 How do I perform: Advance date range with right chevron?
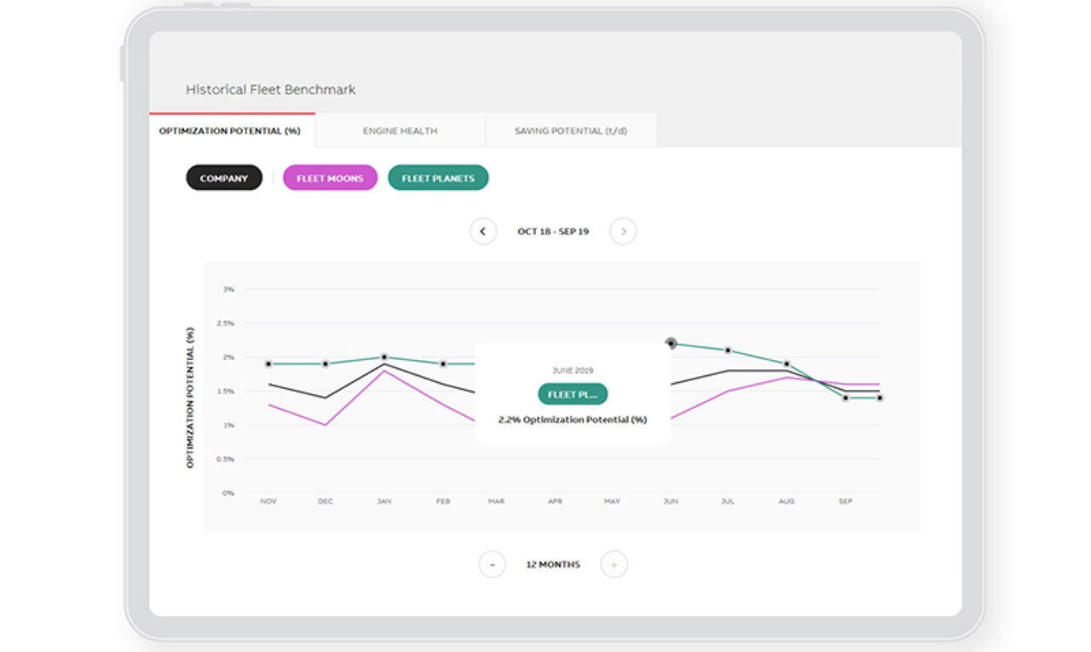point(623,232)
